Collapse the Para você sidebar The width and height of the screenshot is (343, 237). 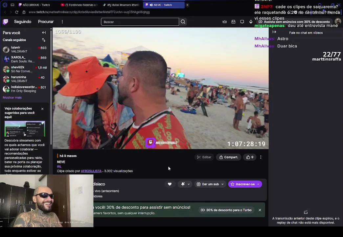(44, 33)
